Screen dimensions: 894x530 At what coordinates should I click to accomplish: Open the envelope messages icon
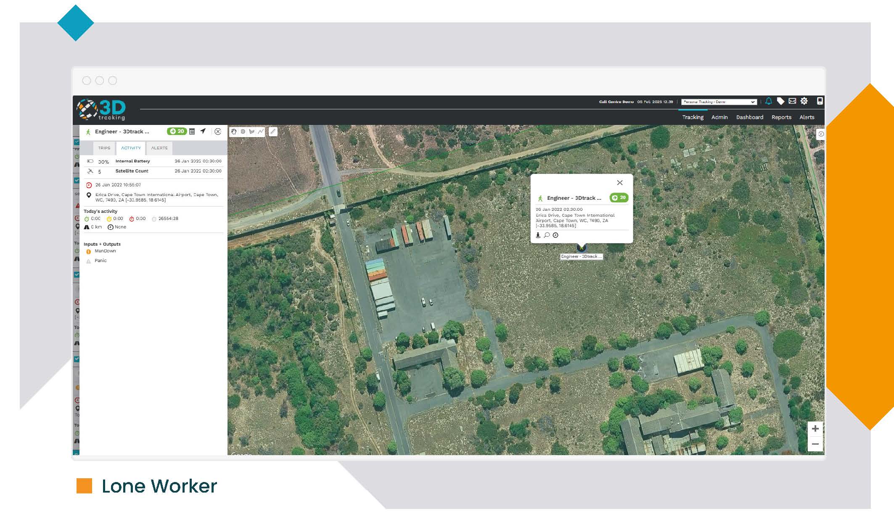pyautogui.click(x=792, y=101)
